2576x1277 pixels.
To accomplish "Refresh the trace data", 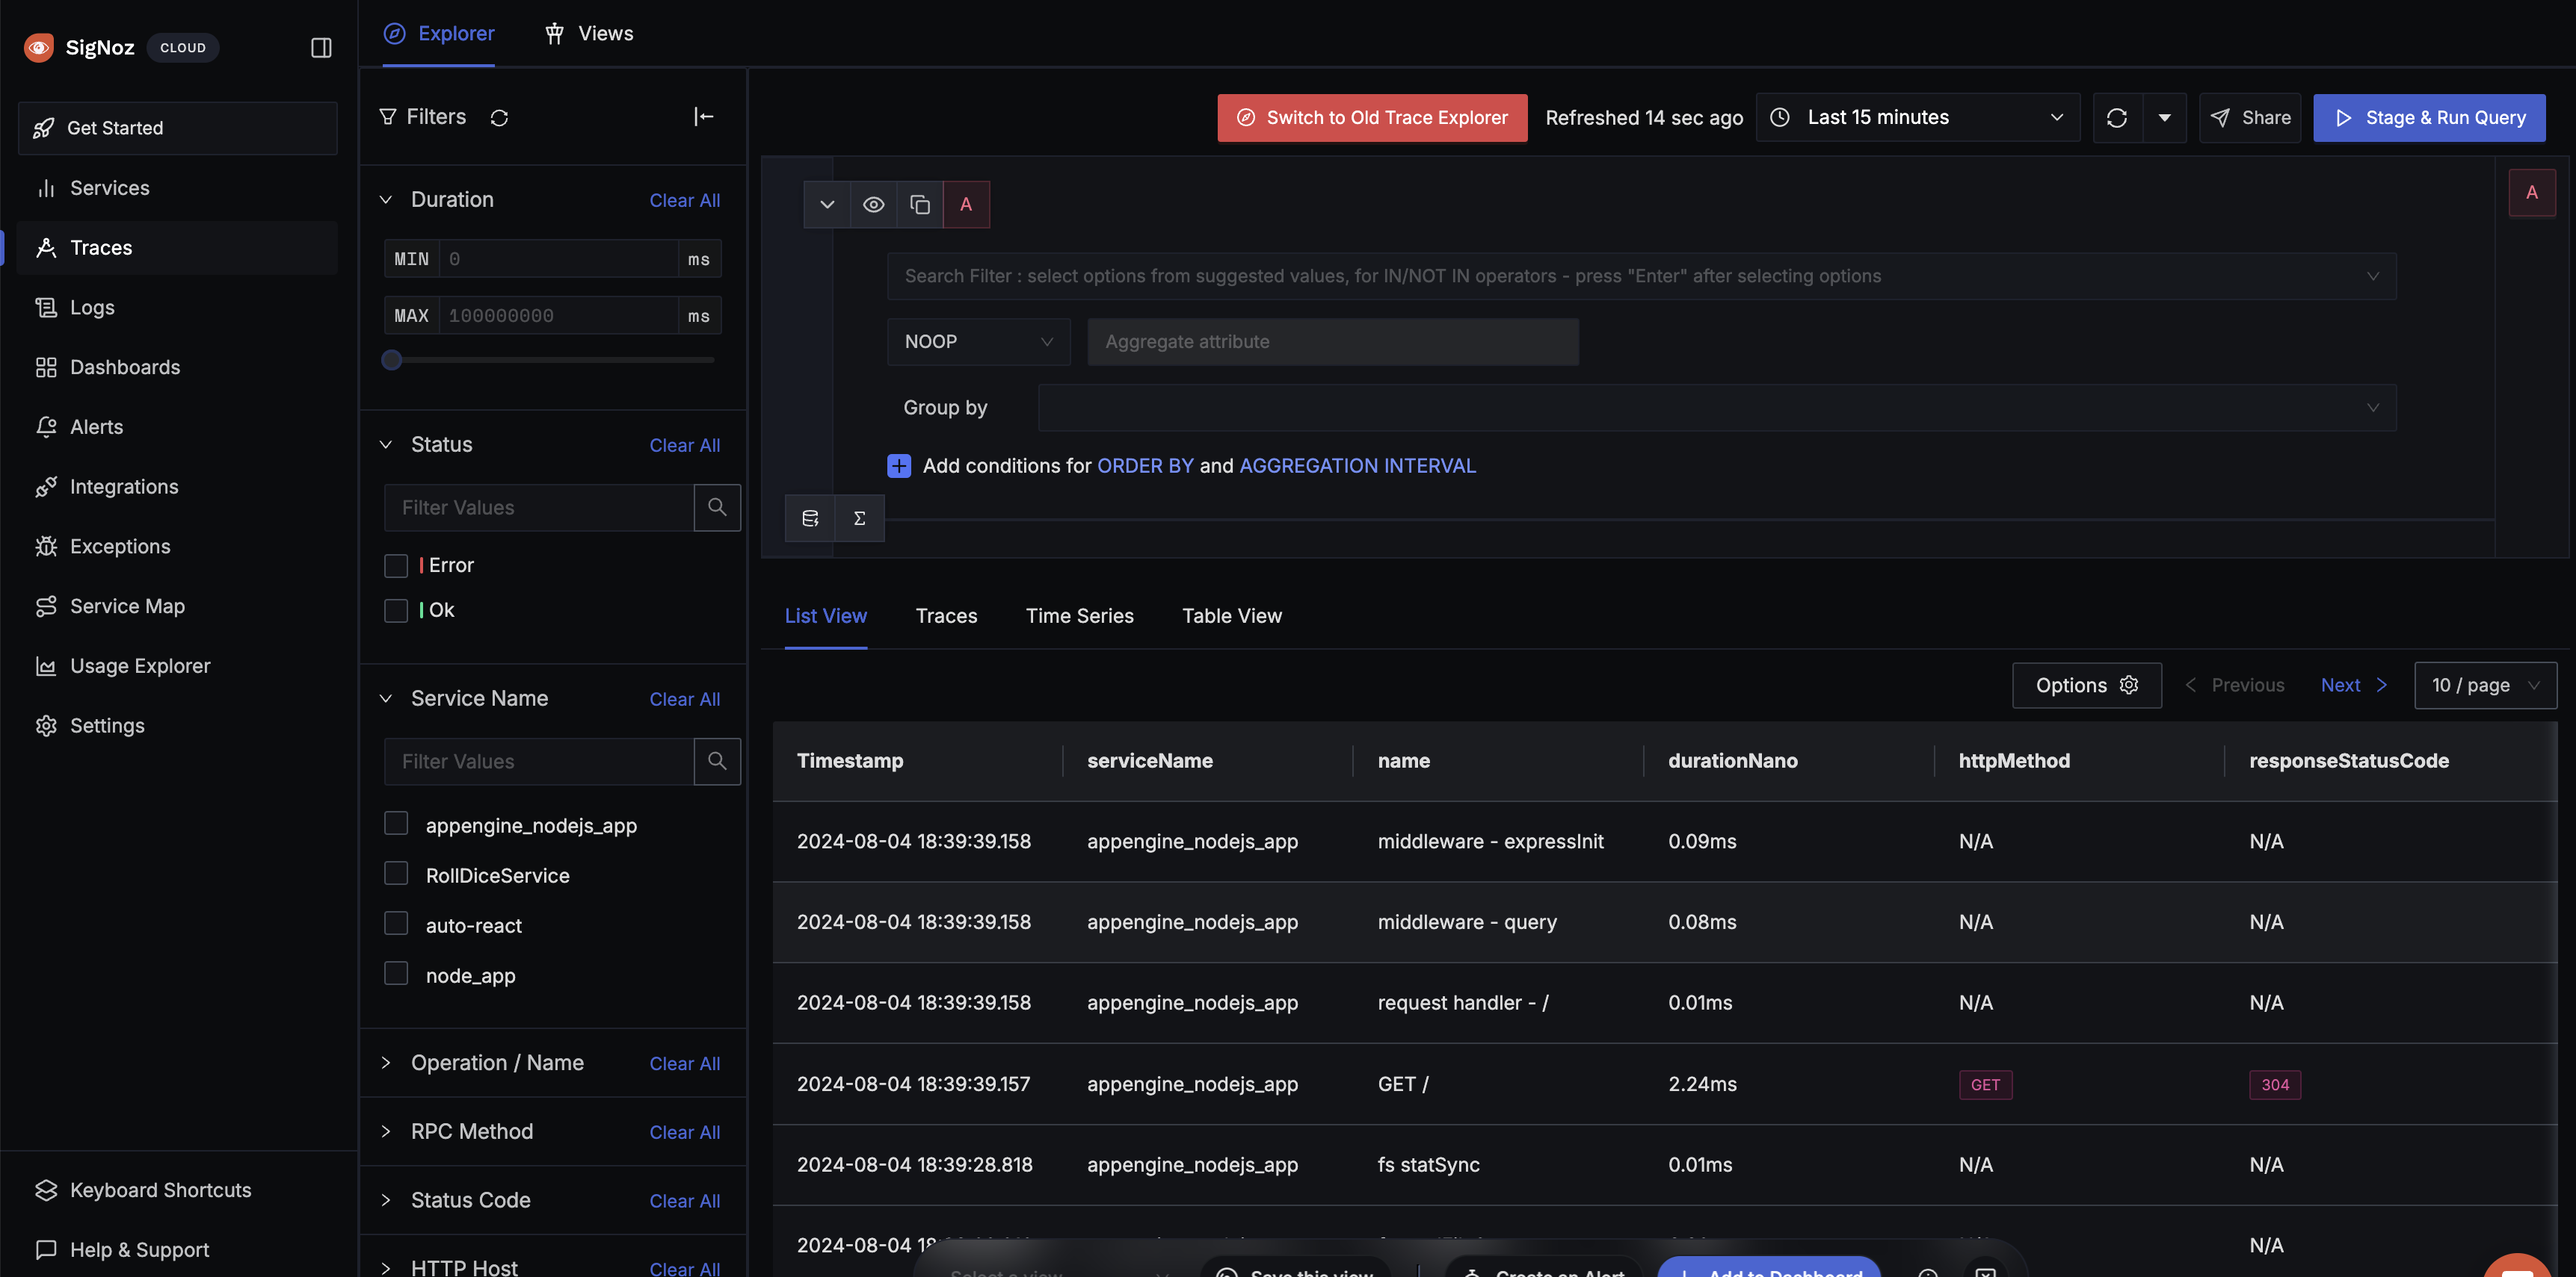I will [x=2117, y=118].
